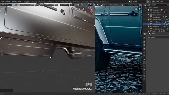Expand the Front_Bumper object row
Image resolution: width=169 pixels, height=95 pixels.
tap(148, 20)
